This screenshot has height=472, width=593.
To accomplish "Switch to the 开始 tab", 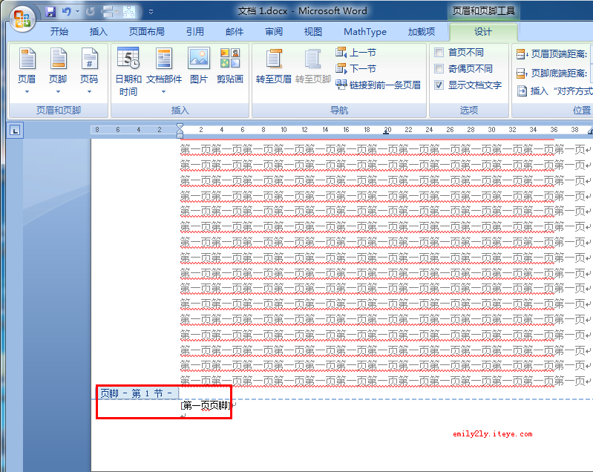I will (x=59, y=32).
